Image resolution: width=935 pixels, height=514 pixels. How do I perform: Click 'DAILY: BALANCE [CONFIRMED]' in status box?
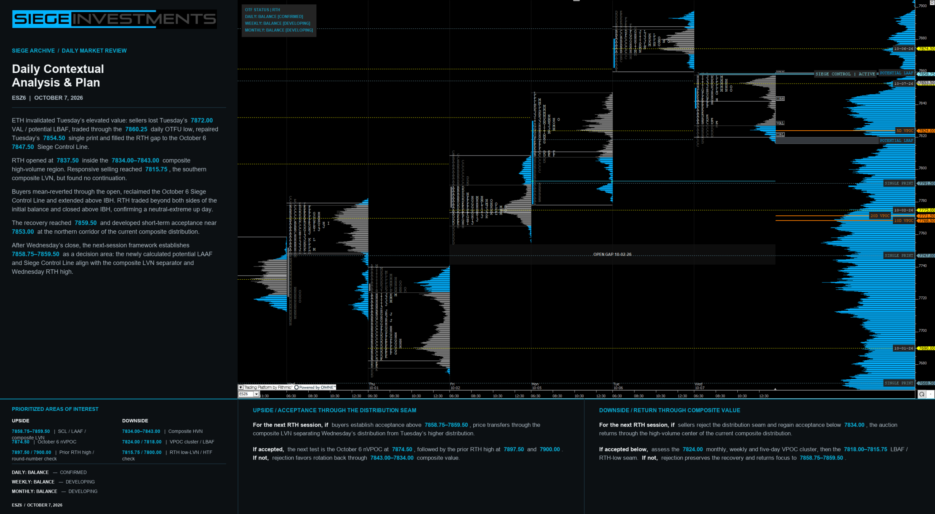coord(274,16)
